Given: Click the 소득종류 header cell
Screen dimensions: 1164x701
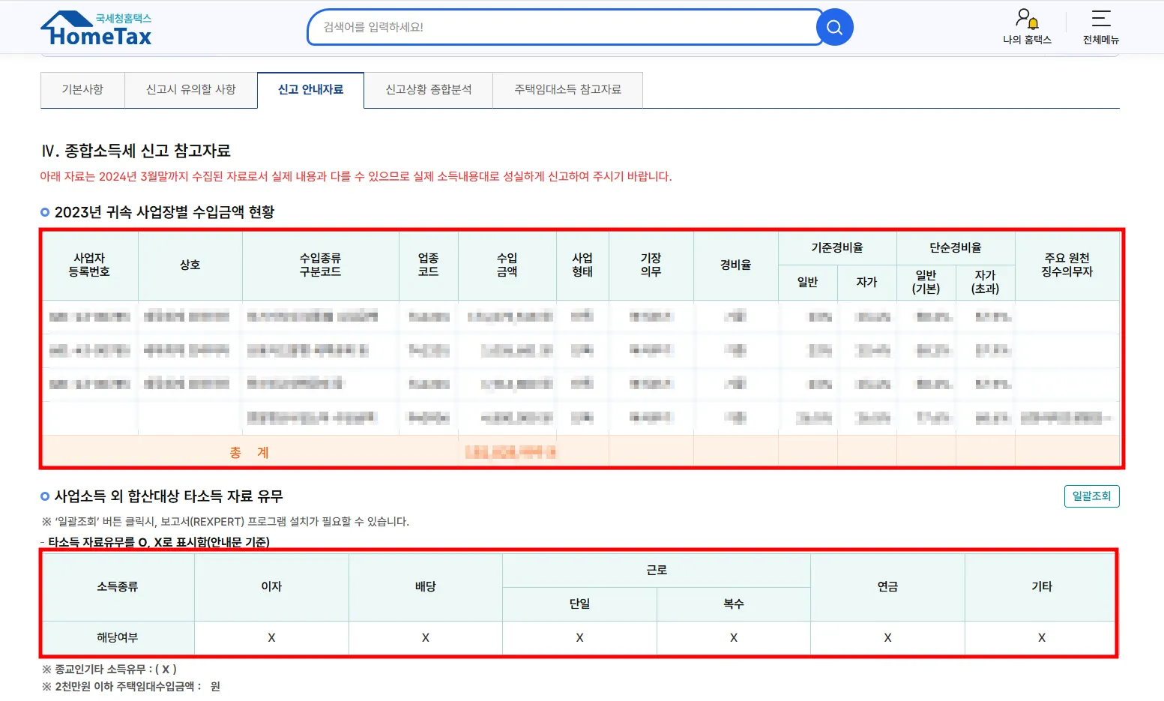Looking at the screenshot, I should [x=118, y=587].
